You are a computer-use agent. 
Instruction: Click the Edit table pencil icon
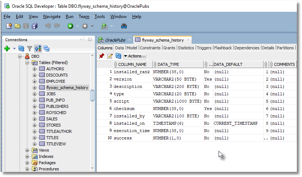point(110,56)
